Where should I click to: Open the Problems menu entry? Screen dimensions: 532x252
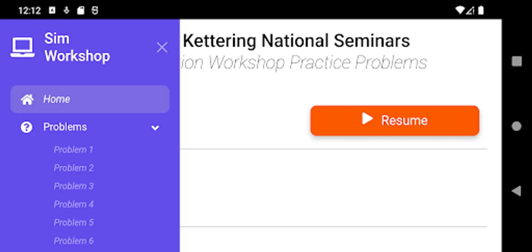point(65,127)
